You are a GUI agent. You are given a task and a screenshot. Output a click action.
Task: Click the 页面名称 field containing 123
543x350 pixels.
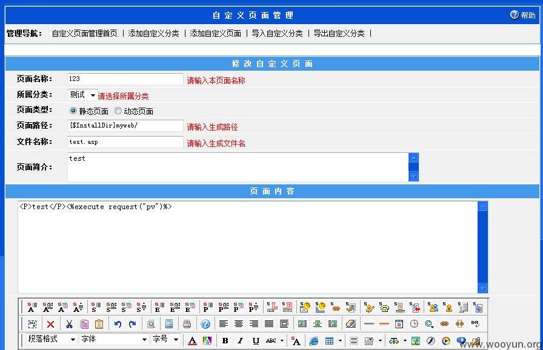pyautogui.click(x=125, y=79)
